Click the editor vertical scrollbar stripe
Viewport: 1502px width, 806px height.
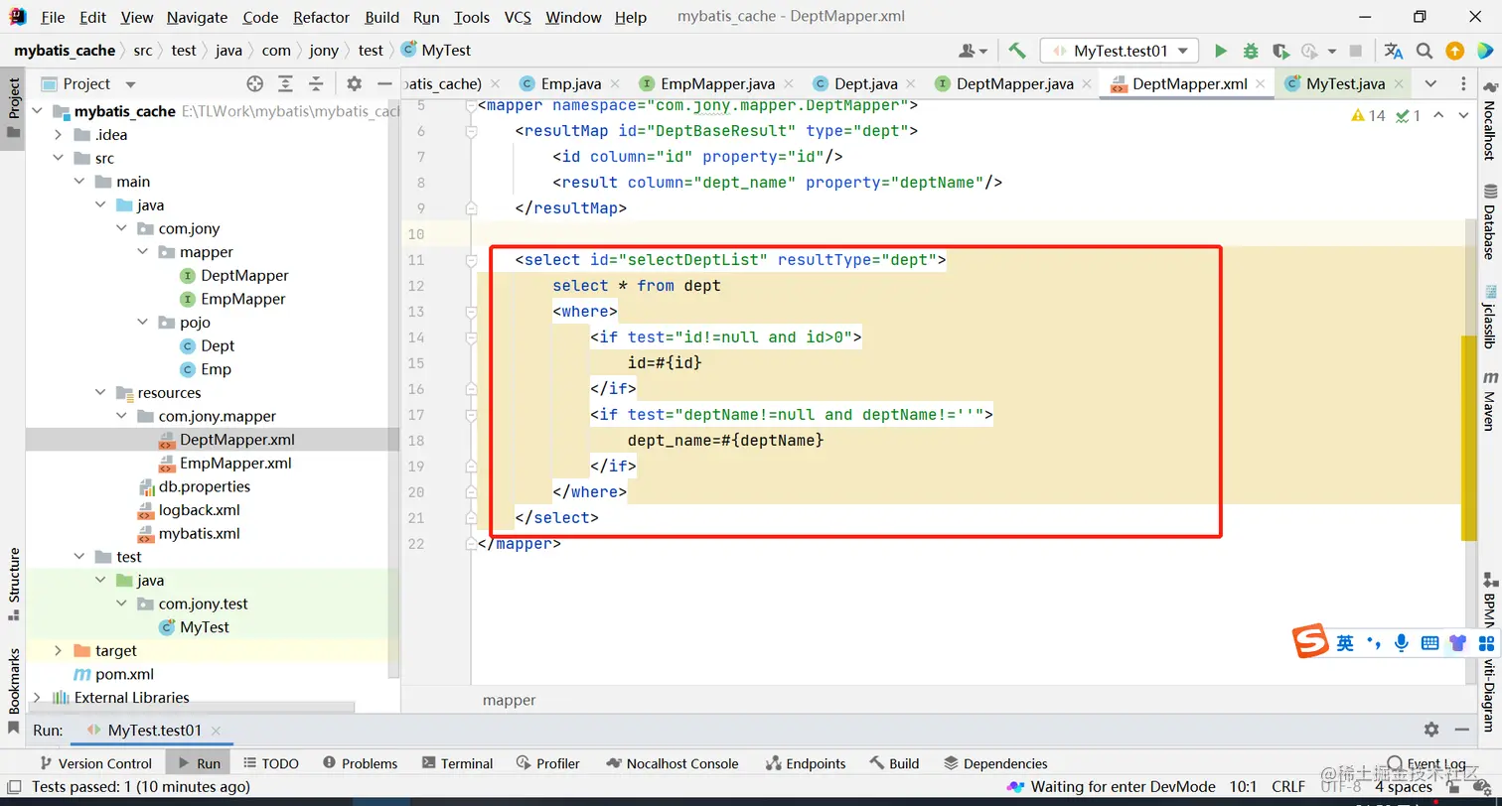click(1469, 438)
